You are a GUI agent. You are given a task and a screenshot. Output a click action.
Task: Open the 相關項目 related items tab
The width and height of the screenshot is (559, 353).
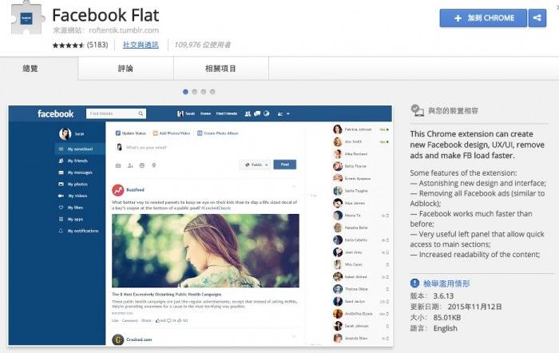[220, 69]
